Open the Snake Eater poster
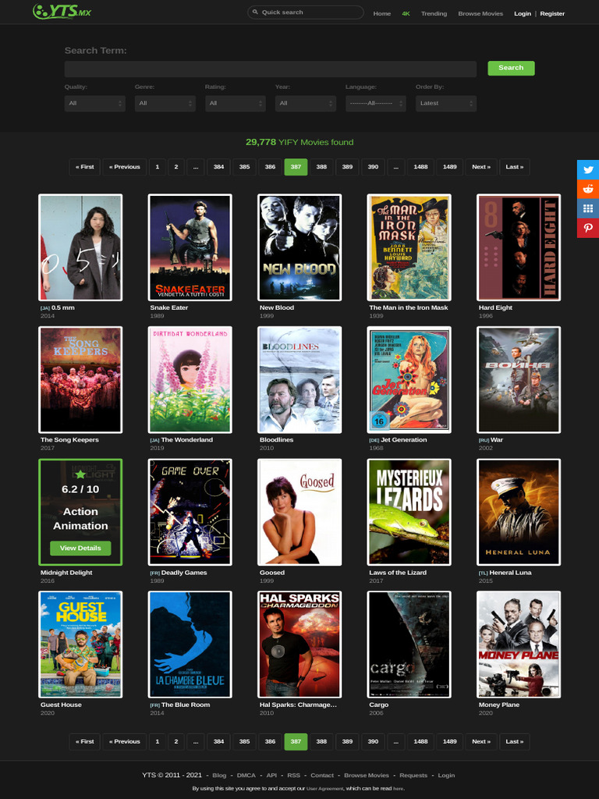Image resolution: width=599 pixels, height=799 pixels. click(190, 247)
